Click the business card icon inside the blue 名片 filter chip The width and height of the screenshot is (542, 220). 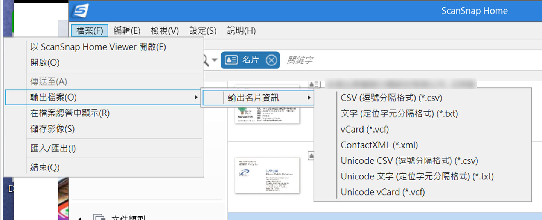pyautogui.click(x=231, y=60)
